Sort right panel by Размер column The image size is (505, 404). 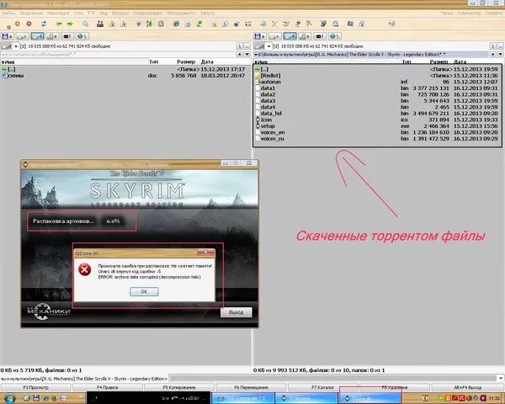click(x=439, y=61)
